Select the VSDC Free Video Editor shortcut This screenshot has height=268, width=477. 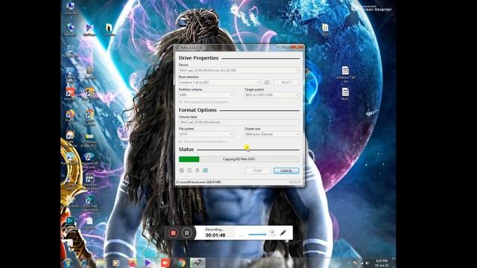pos(89,203)
